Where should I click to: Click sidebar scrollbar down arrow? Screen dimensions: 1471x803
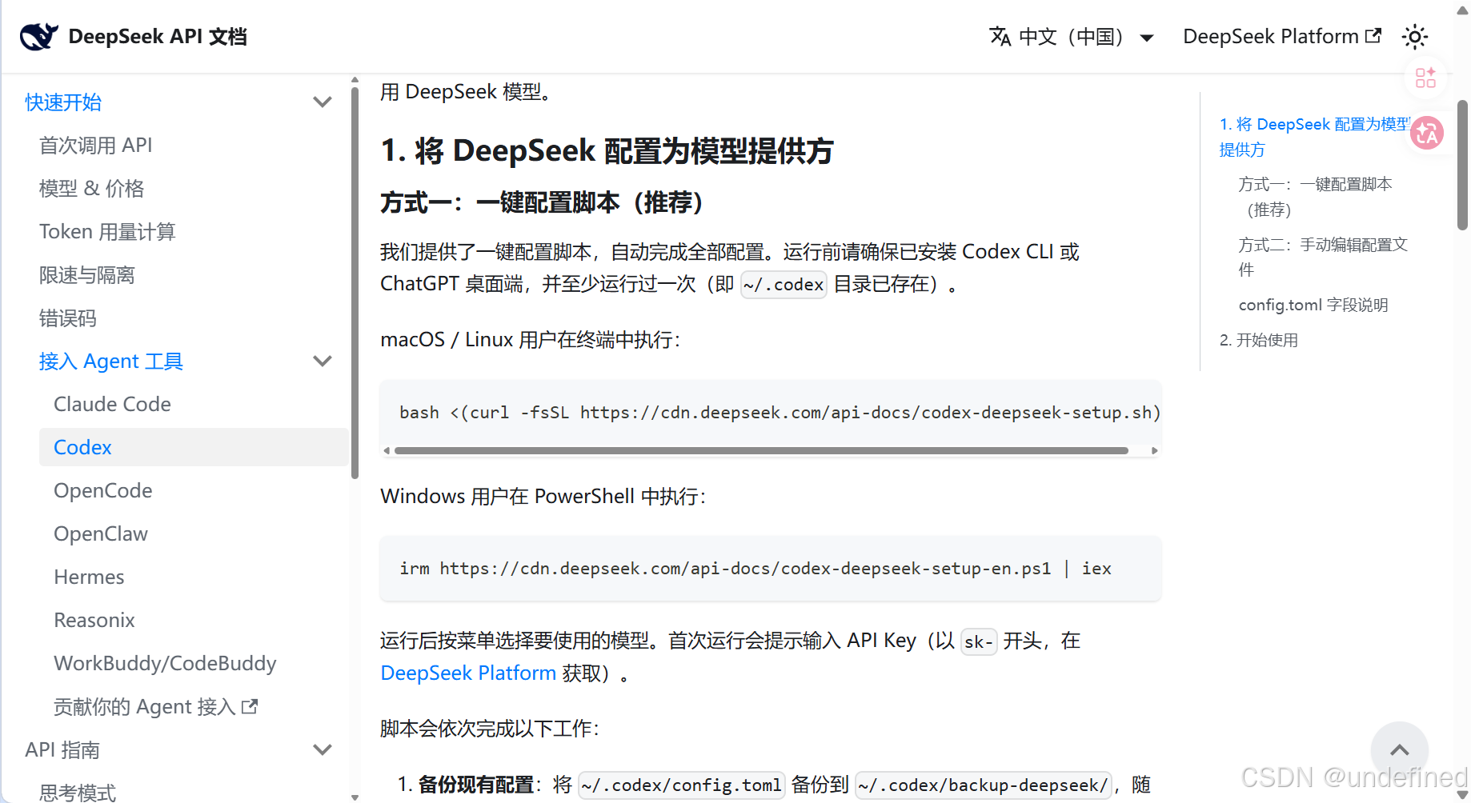tap(355, 797)
